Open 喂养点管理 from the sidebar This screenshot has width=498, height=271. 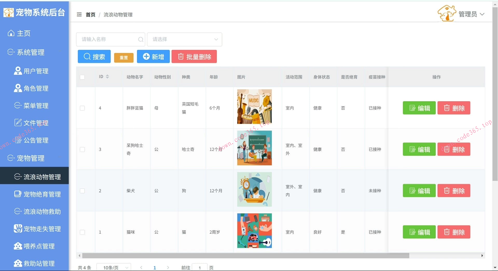(x=39, y=246)
